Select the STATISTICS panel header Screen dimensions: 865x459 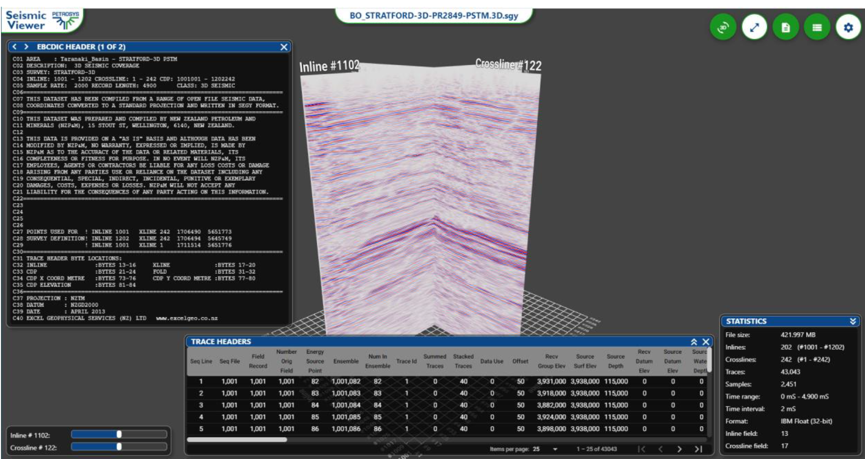pos(747,321)
